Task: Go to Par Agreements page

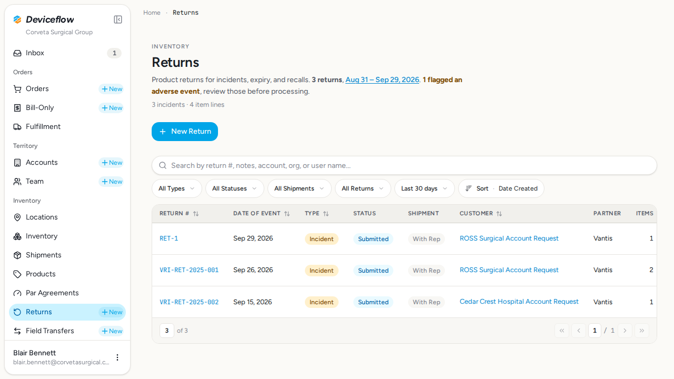Action: click(67, 293)
